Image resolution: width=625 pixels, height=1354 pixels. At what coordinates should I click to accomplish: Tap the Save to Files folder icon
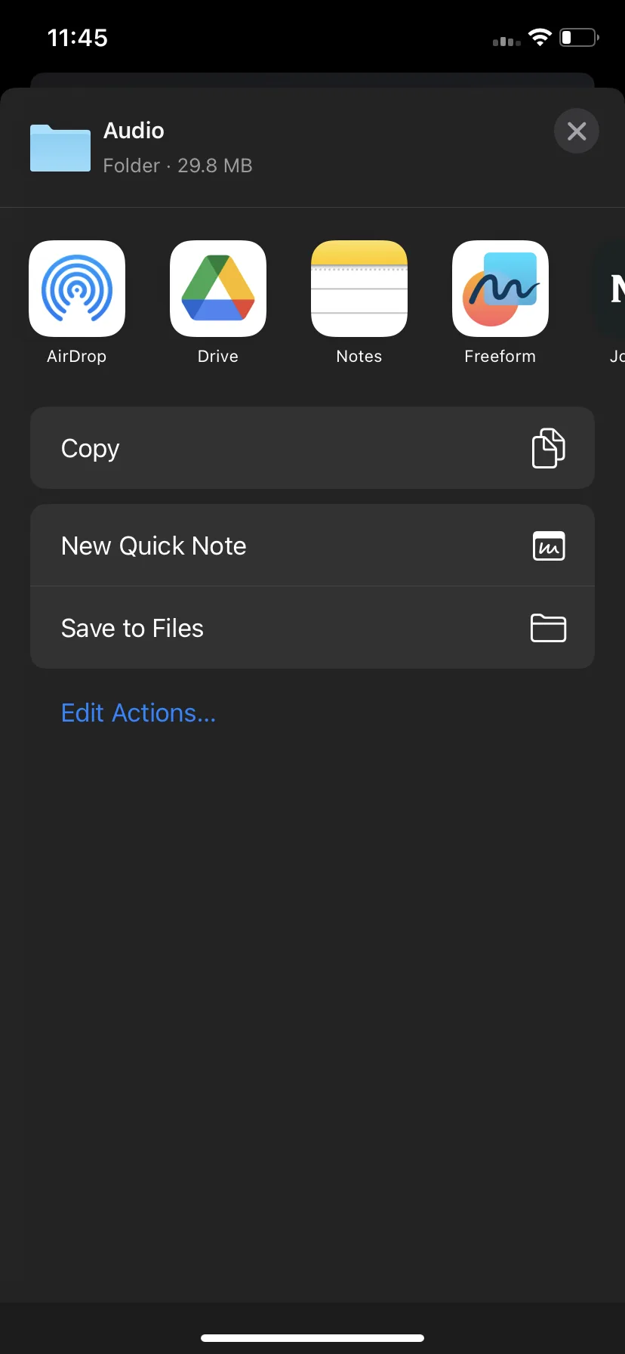549,628
